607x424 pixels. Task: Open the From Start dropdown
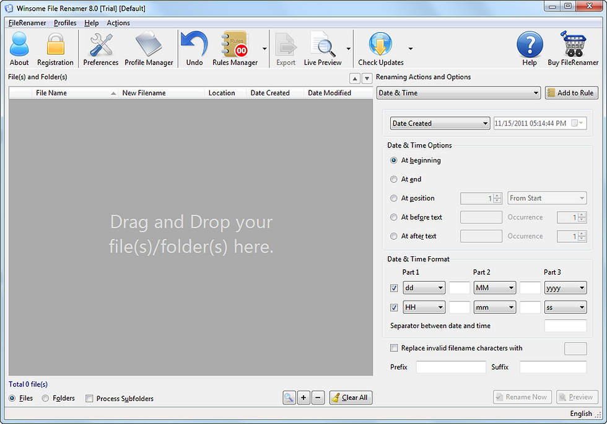547,198
